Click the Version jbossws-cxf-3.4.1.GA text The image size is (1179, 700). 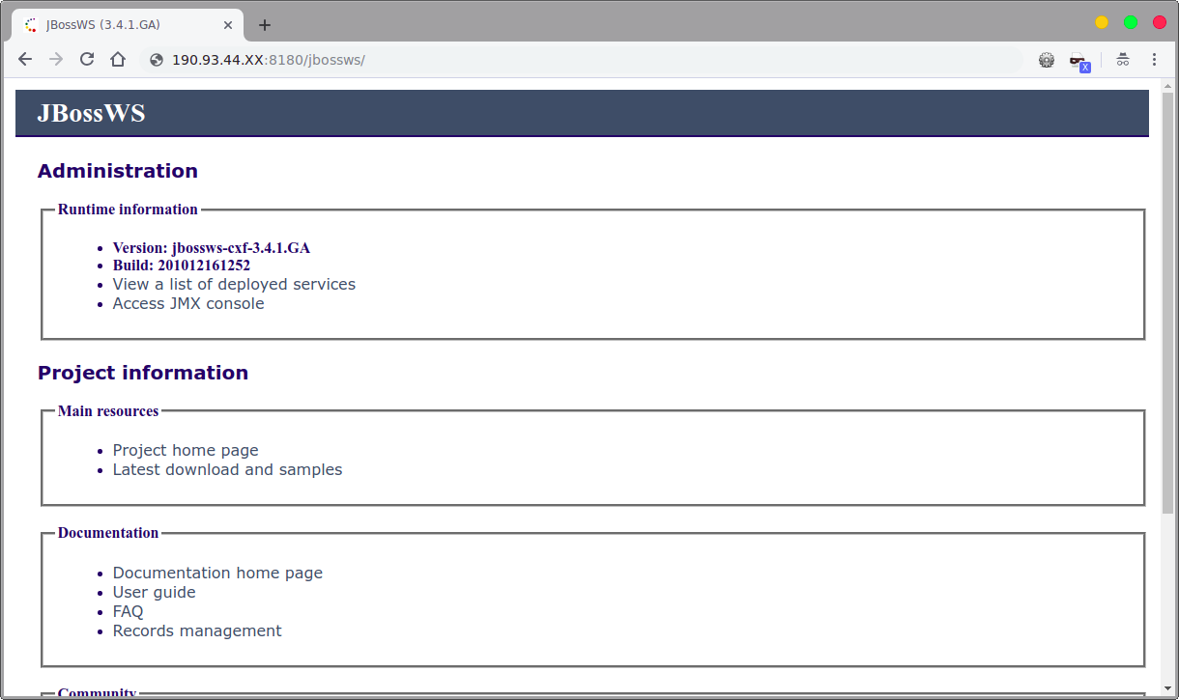[212, 248]
